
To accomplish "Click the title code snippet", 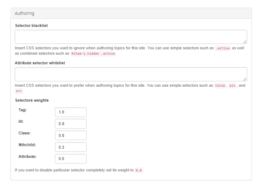I will [x=220, y=86].
